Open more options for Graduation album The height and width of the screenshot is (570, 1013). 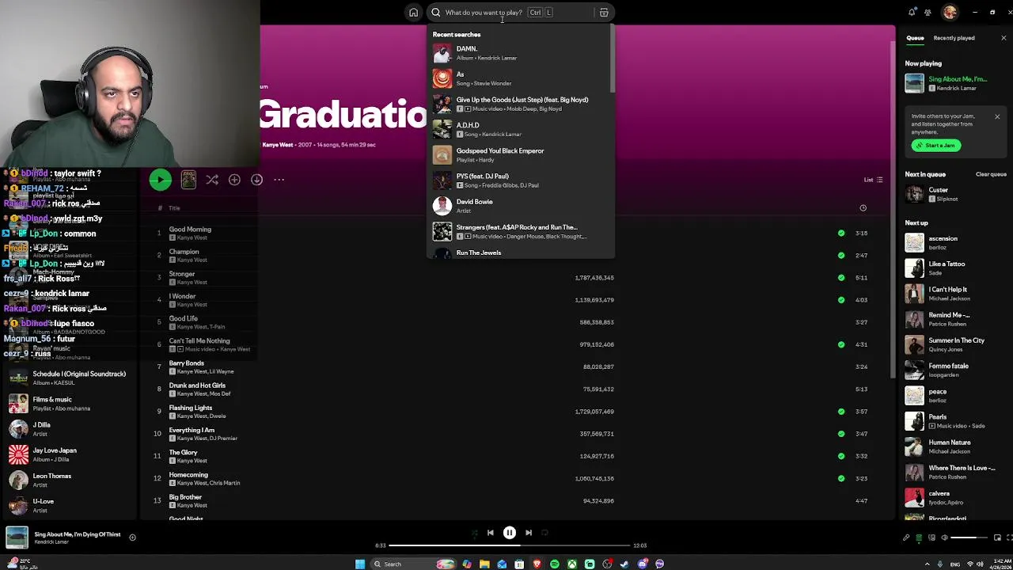coord(279,180)
